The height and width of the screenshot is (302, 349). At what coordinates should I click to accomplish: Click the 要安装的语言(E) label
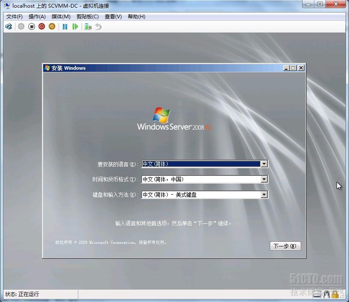coord(117,164)
